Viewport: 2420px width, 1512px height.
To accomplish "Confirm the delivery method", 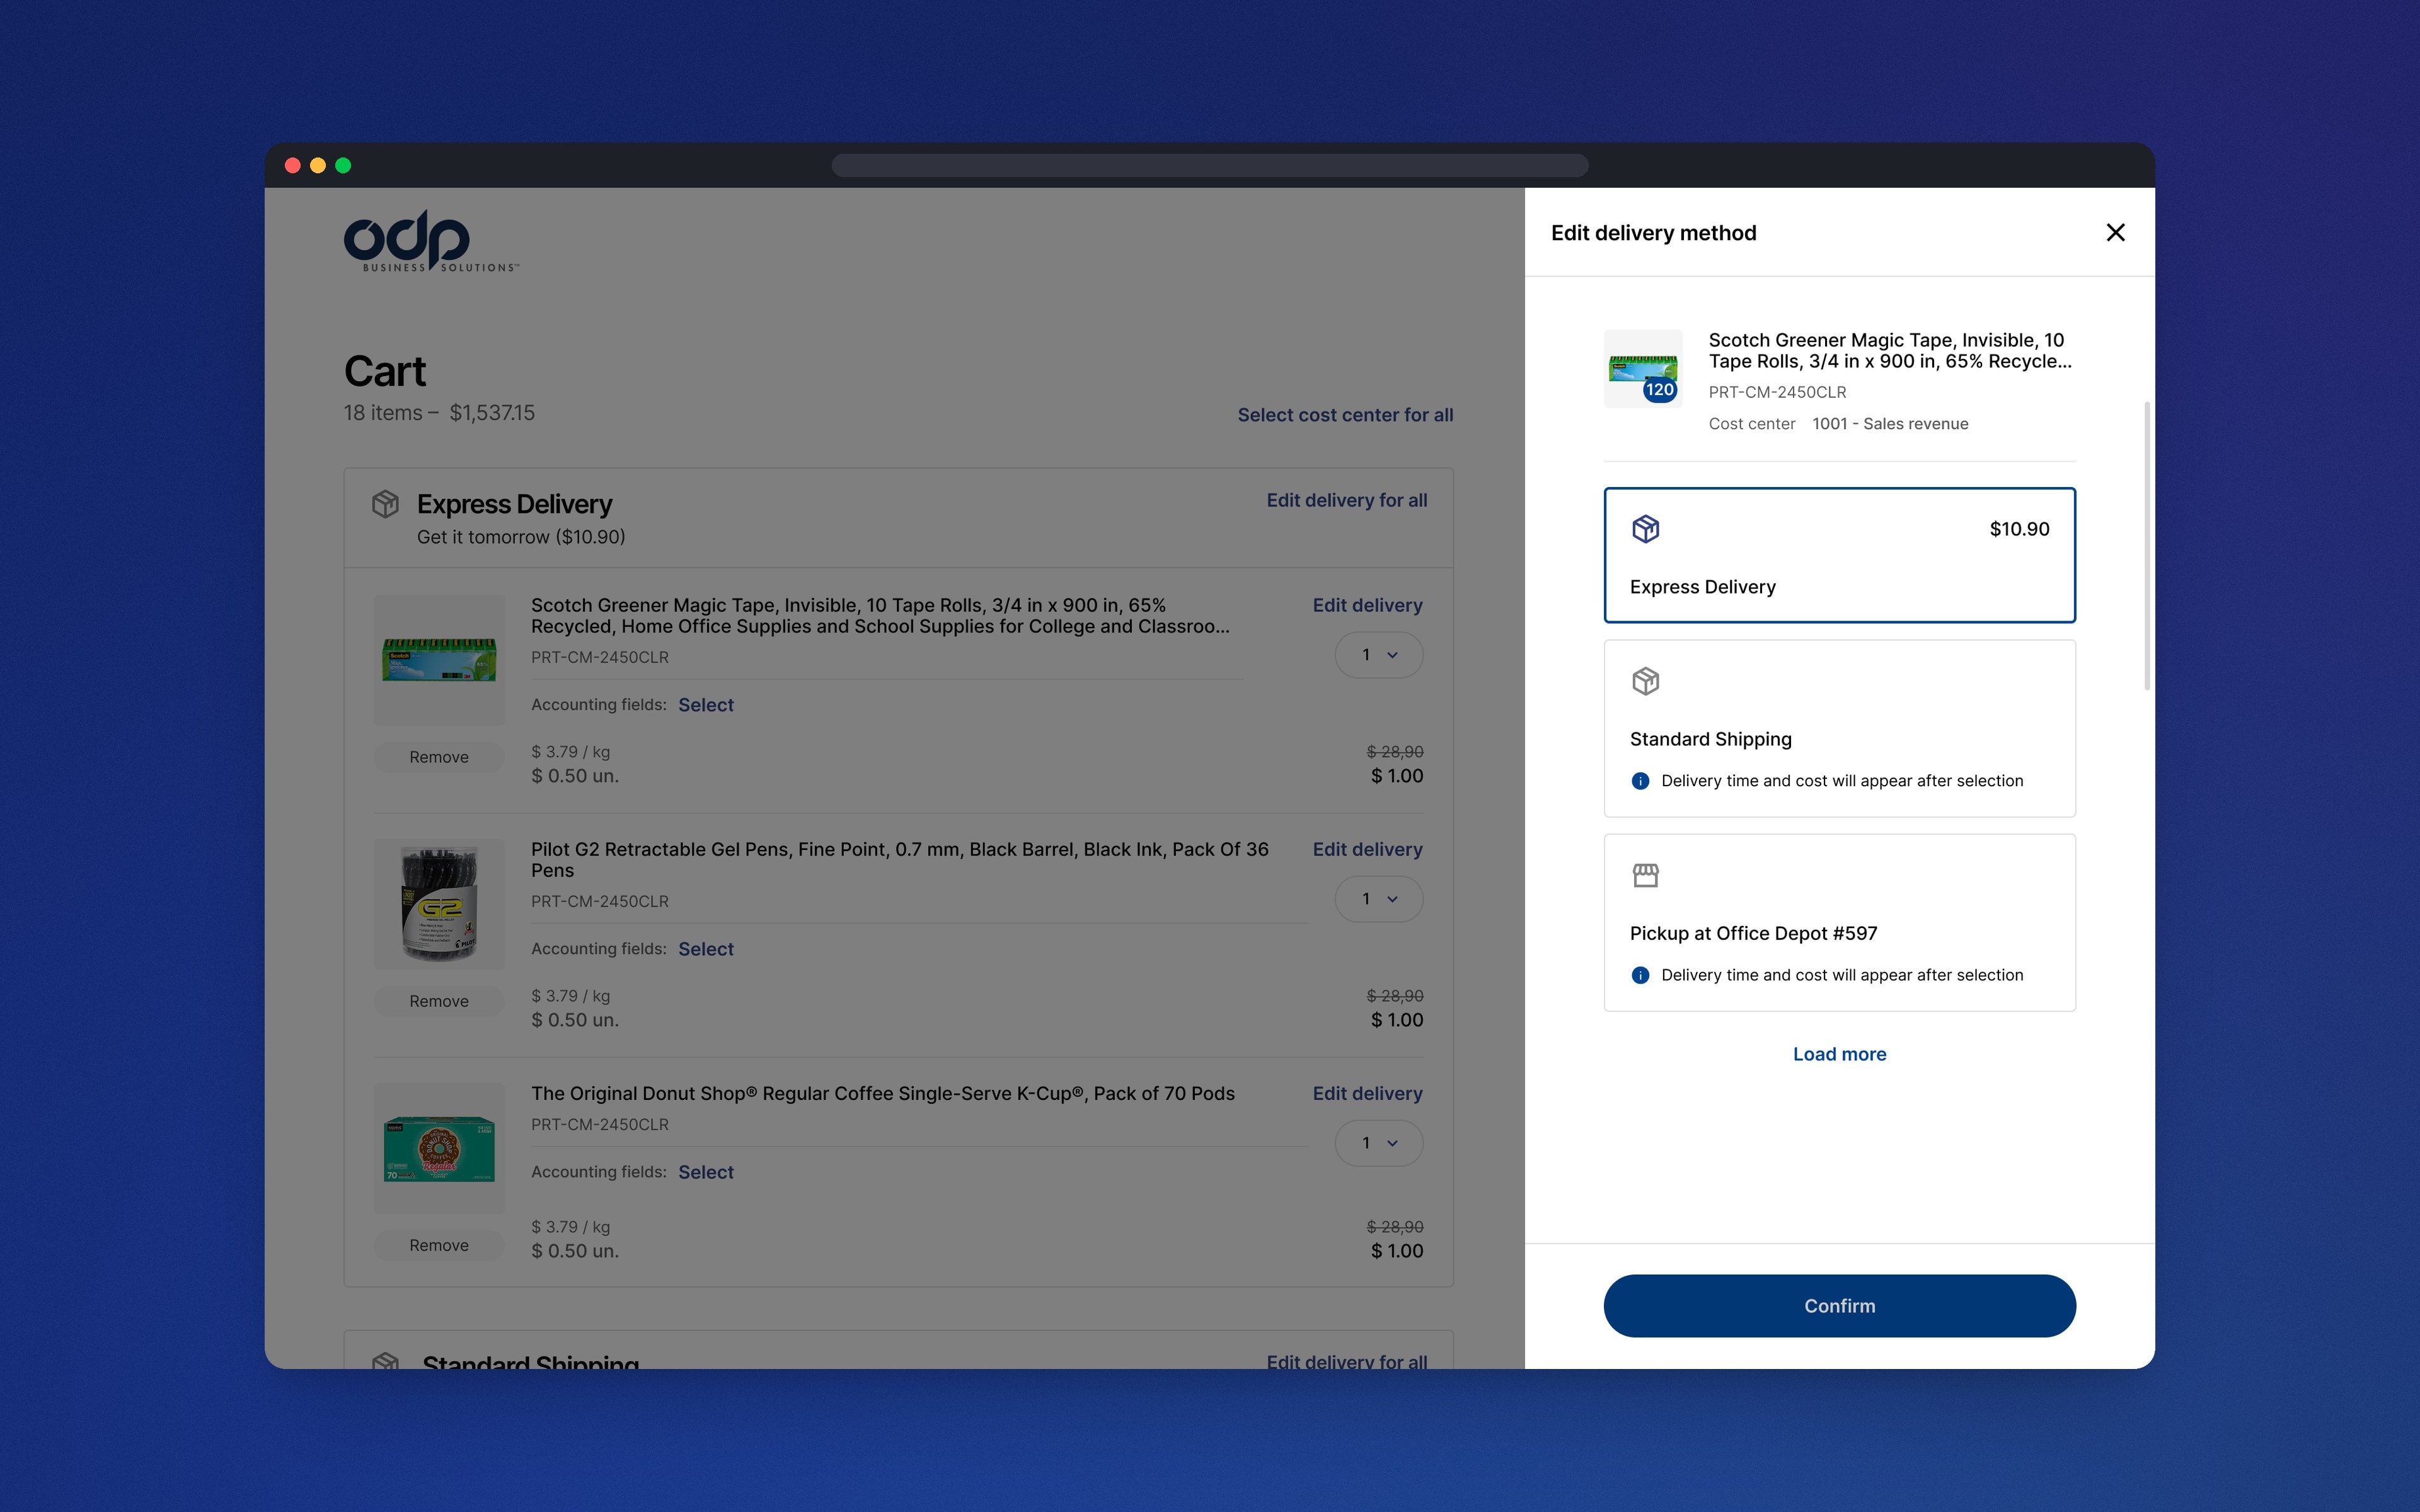I will coord(1839,1306).
